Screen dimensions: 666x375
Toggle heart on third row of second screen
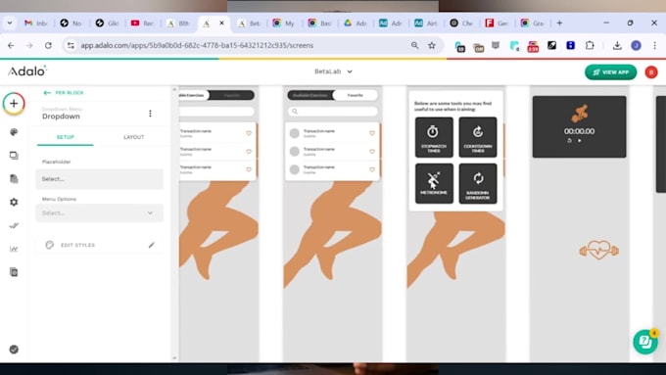(372, 169)
